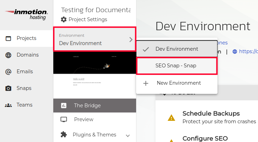Viewport: 258px width, 142px height.
Task: Open the Schedule Backups to-do item
Action: pyautogui.click(x=211, y=114)
